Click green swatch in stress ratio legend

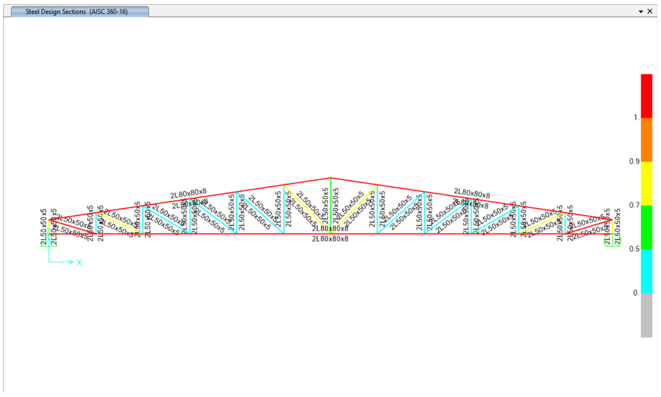click(x=646, y=227)
